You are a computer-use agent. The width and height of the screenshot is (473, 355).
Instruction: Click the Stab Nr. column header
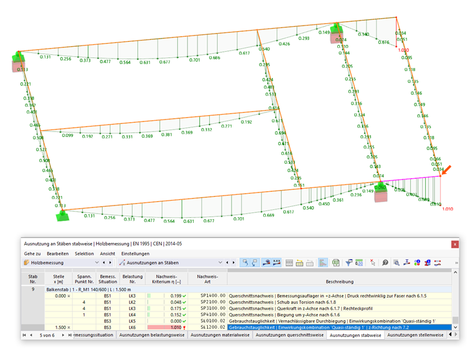(33, 279)
